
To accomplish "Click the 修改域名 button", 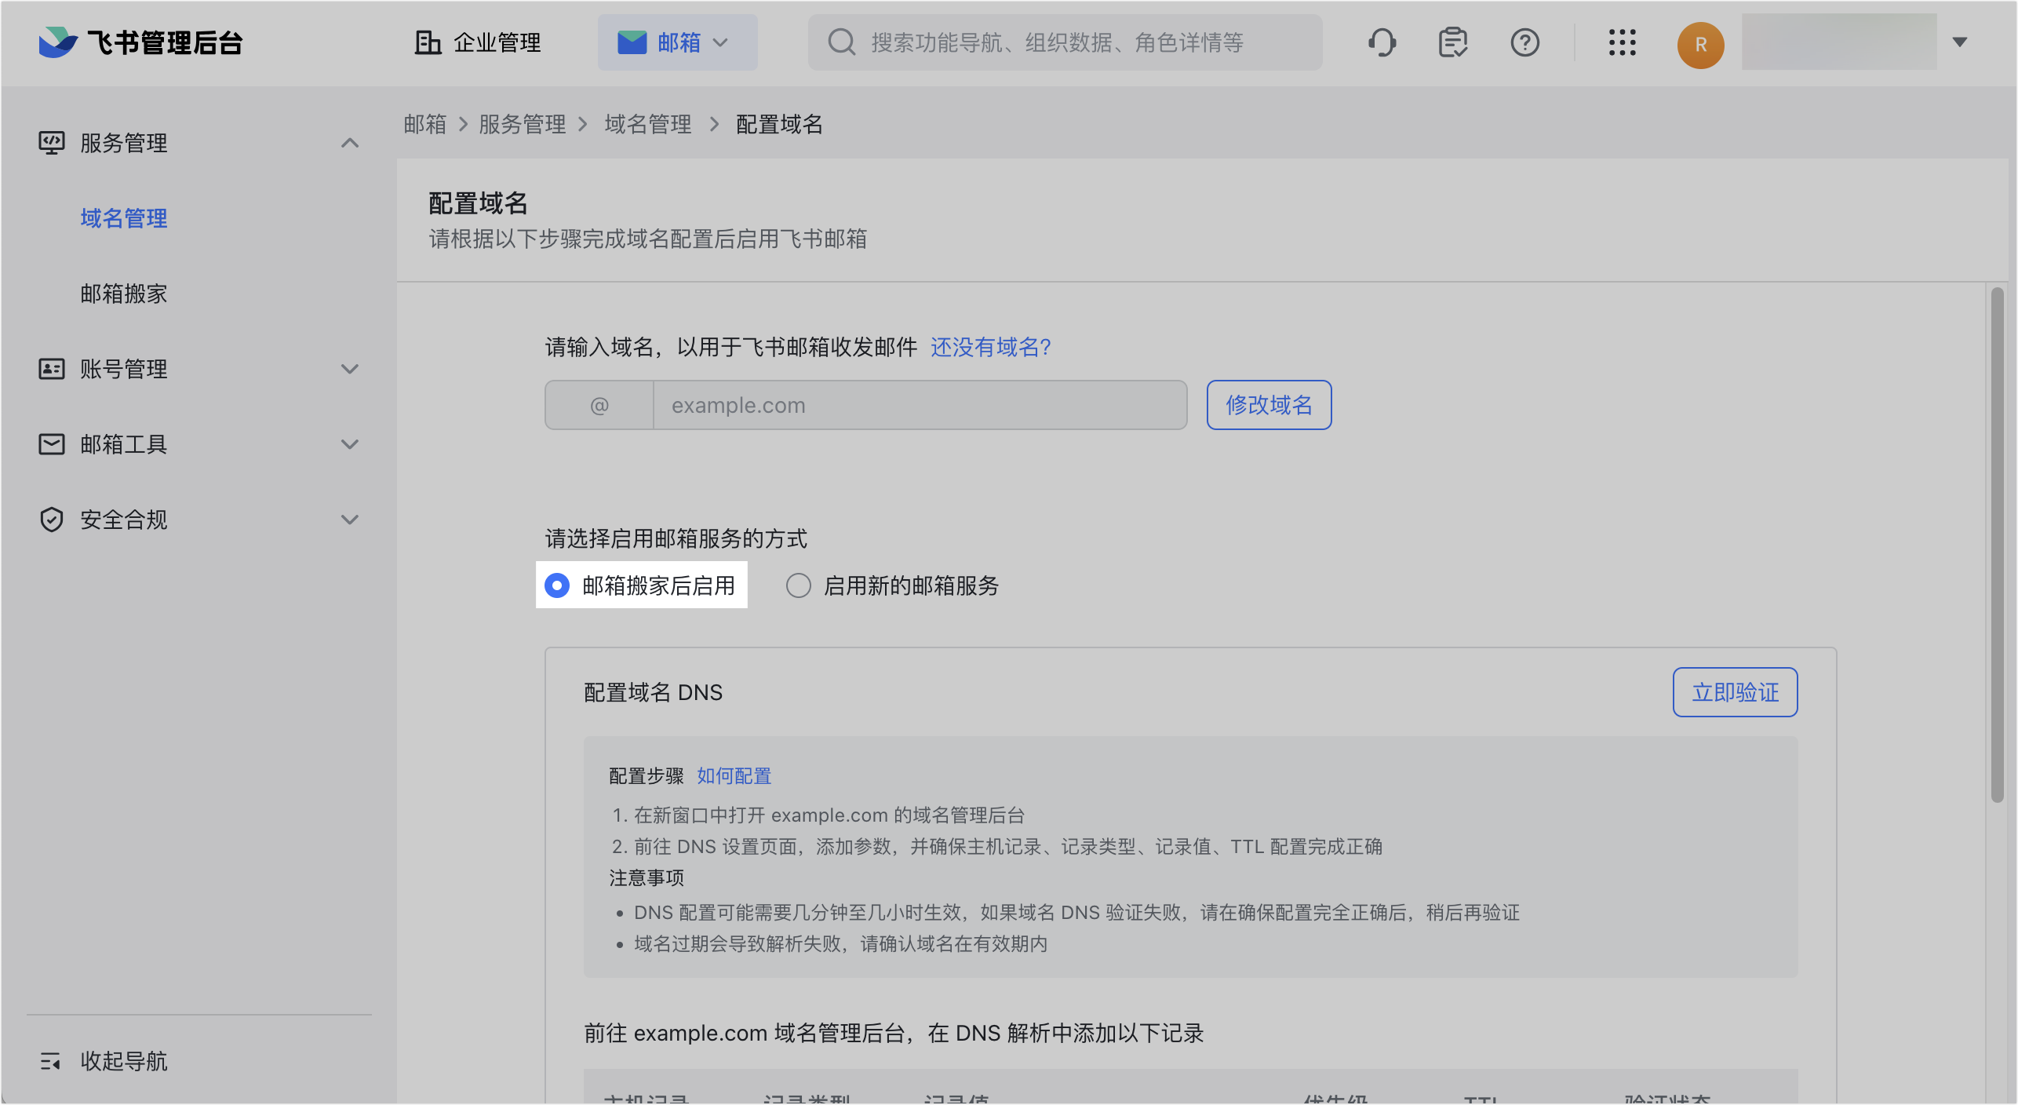I will (x=1269, y=405).
